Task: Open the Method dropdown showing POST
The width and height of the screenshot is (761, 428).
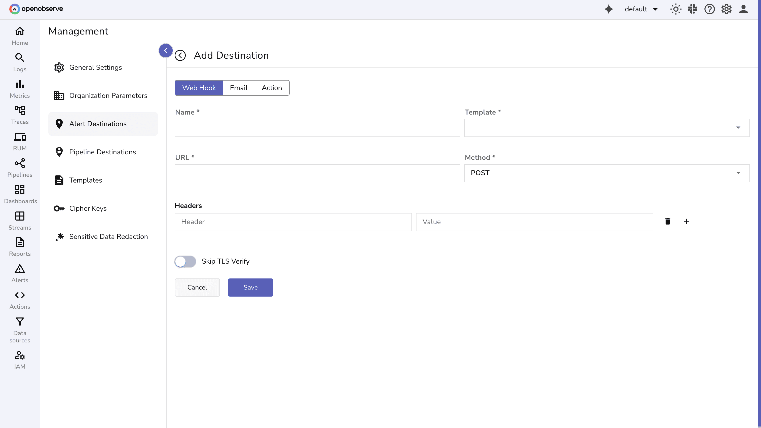Action: coord(738,173)
